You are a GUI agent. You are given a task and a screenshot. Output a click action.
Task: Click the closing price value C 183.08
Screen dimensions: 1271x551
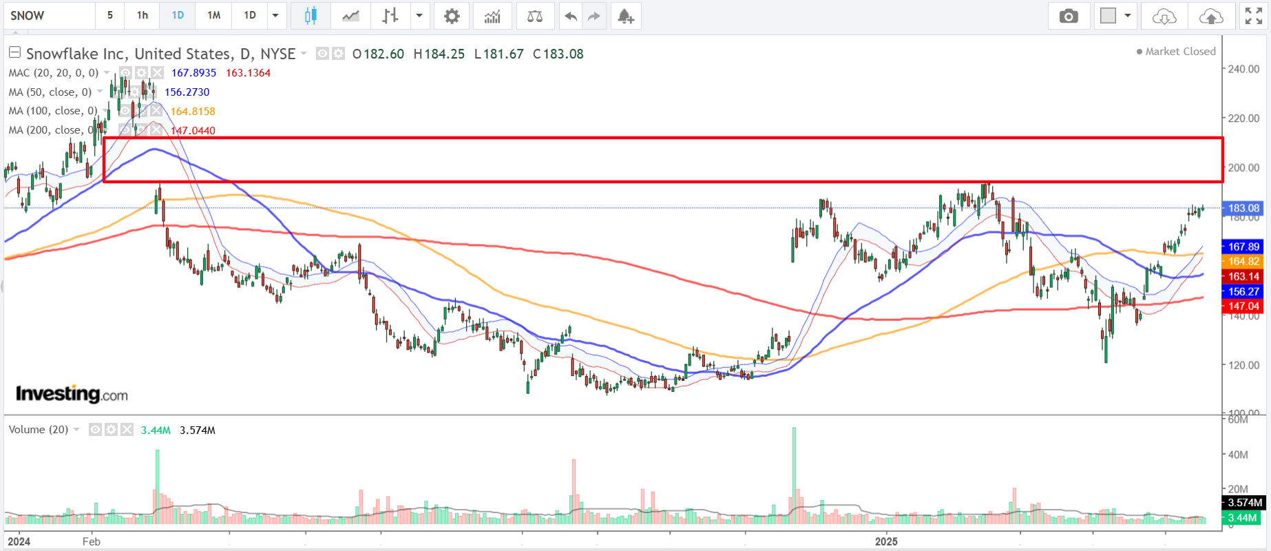click(558, 54)
